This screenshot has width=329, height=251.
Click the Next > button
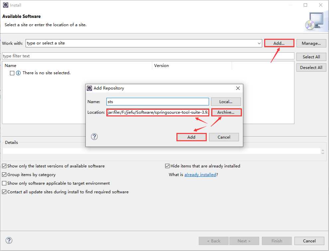(x=244, y=241)
